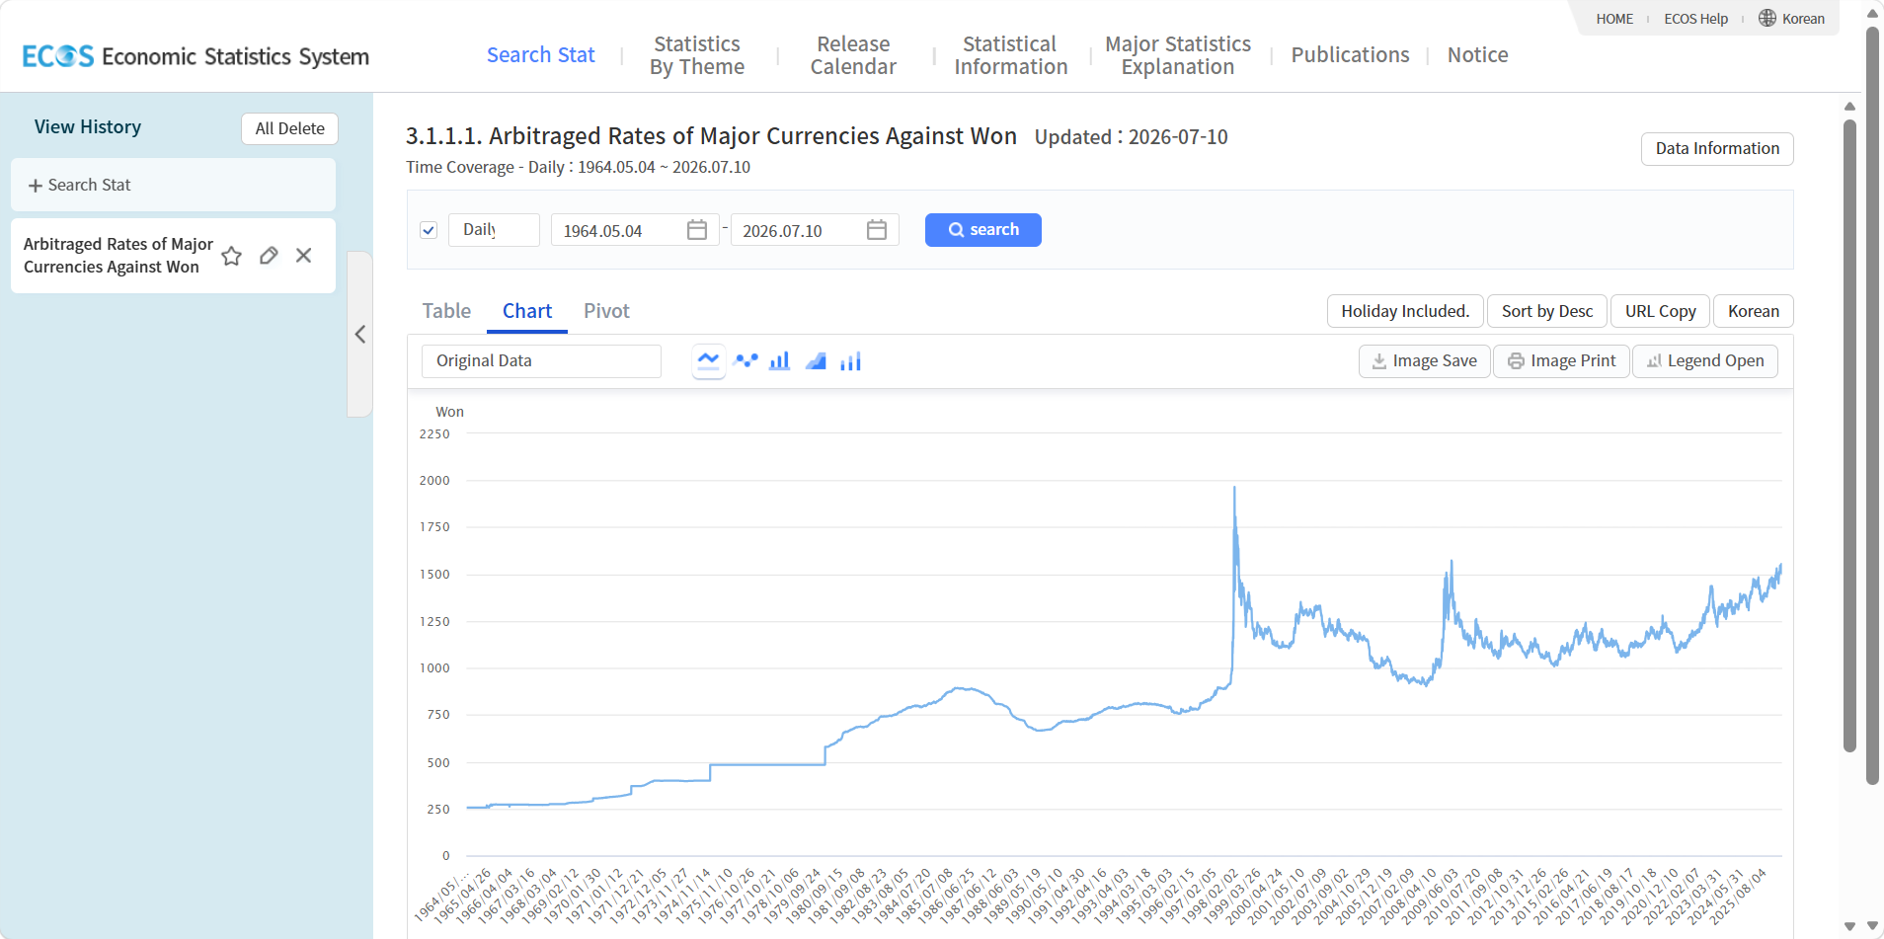The image size is (1884, 939).
Task: Toggle Sort by Desc ordering
Action: pos(1547,311)
